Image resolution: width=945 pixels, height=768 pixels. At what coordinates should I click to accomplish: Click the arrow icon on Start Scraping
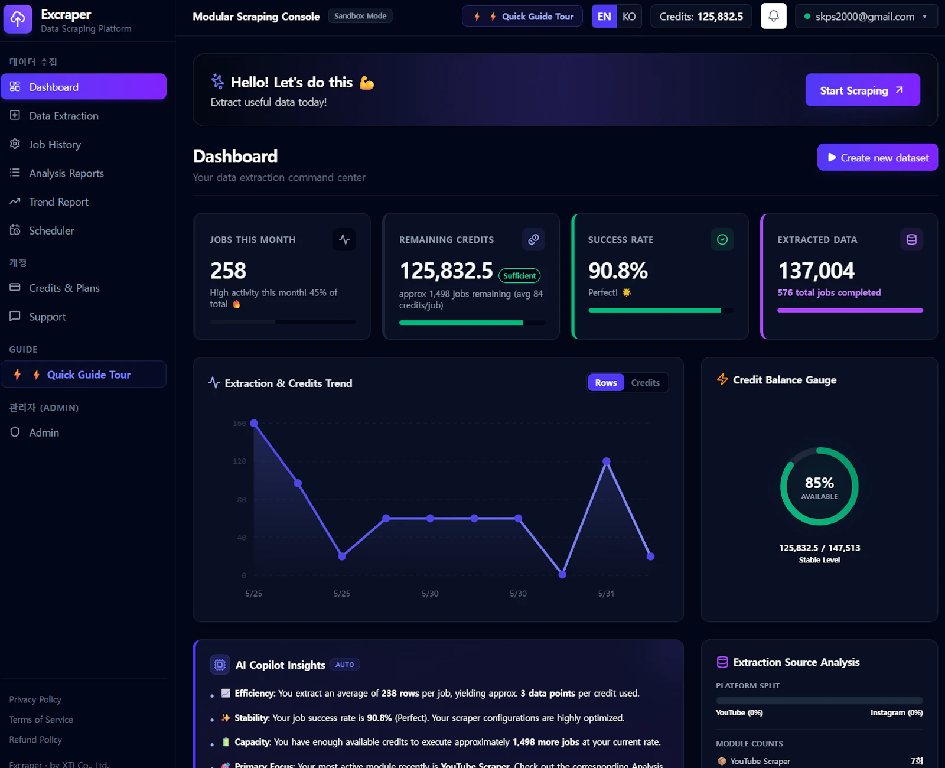[x=899, y=90]
